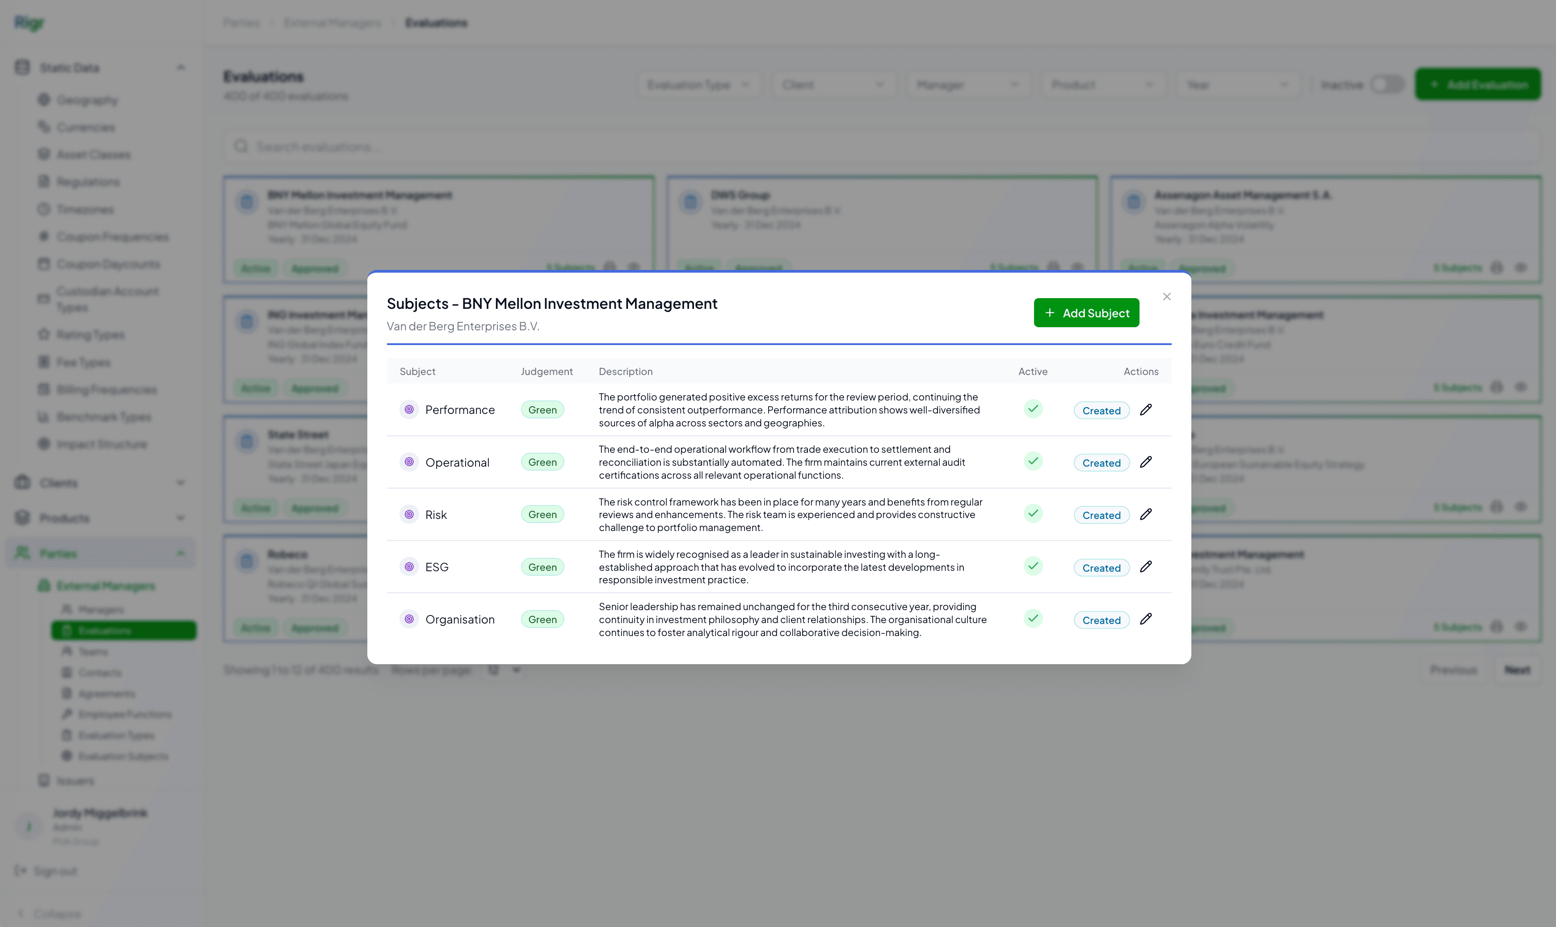This screenshot has width=1556, height=927.
Task: Toggle the active checkmark for Performance
Action: click(1033, 409)
